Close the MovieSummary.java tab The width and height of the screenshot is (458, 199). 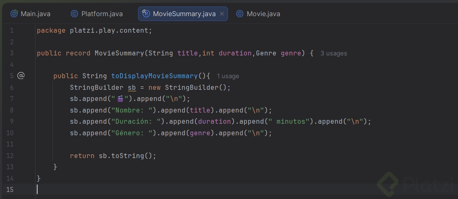[x=222, y=14]
